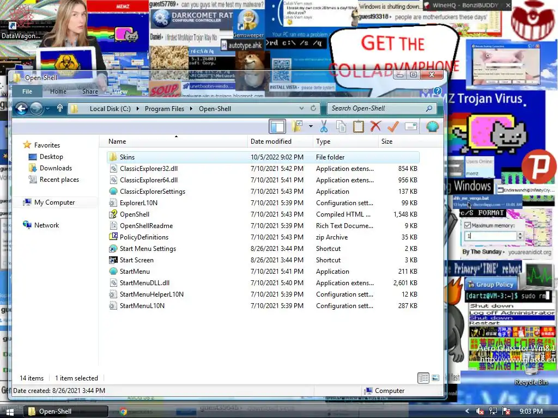Click the Paste clipboard icon

359,126
